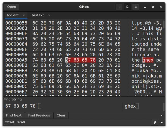Open the hamburger main menu
The width and height of the screenshot is (168, 129).
click(135, 7)
